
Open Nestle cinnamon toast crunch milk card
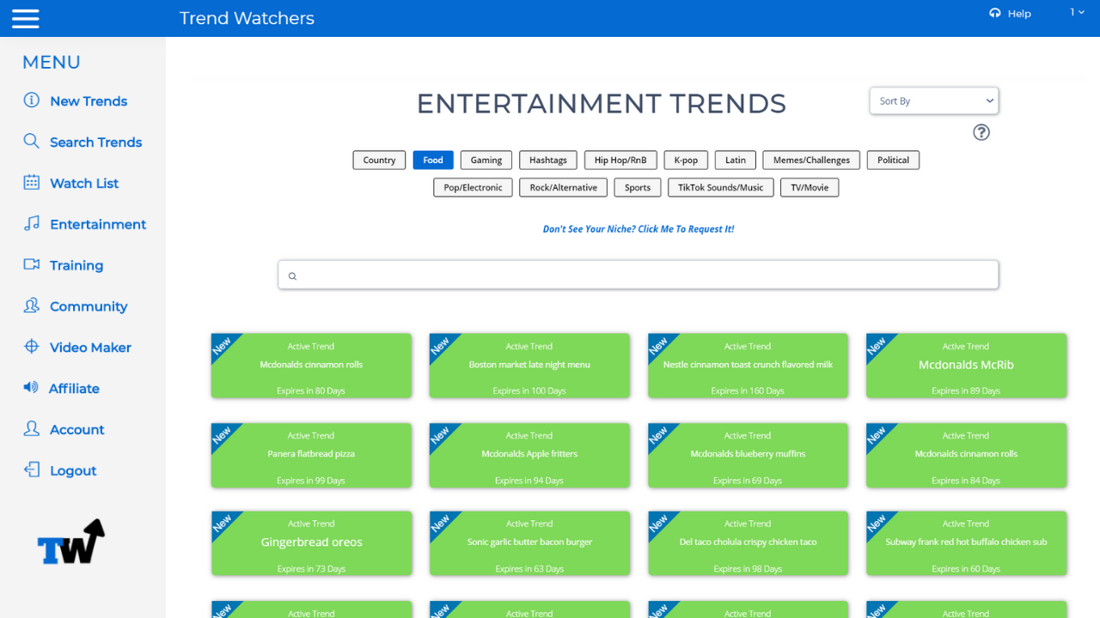click(748, 367)
